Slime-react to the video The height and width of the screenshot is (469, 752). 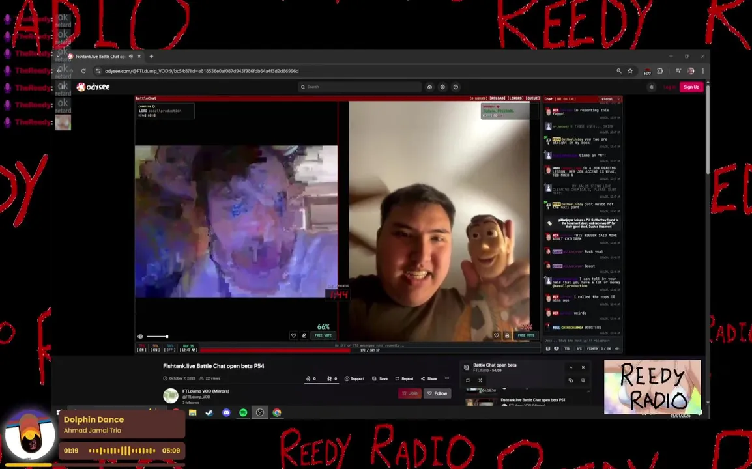pyautogui.click(x=332, y=378)
